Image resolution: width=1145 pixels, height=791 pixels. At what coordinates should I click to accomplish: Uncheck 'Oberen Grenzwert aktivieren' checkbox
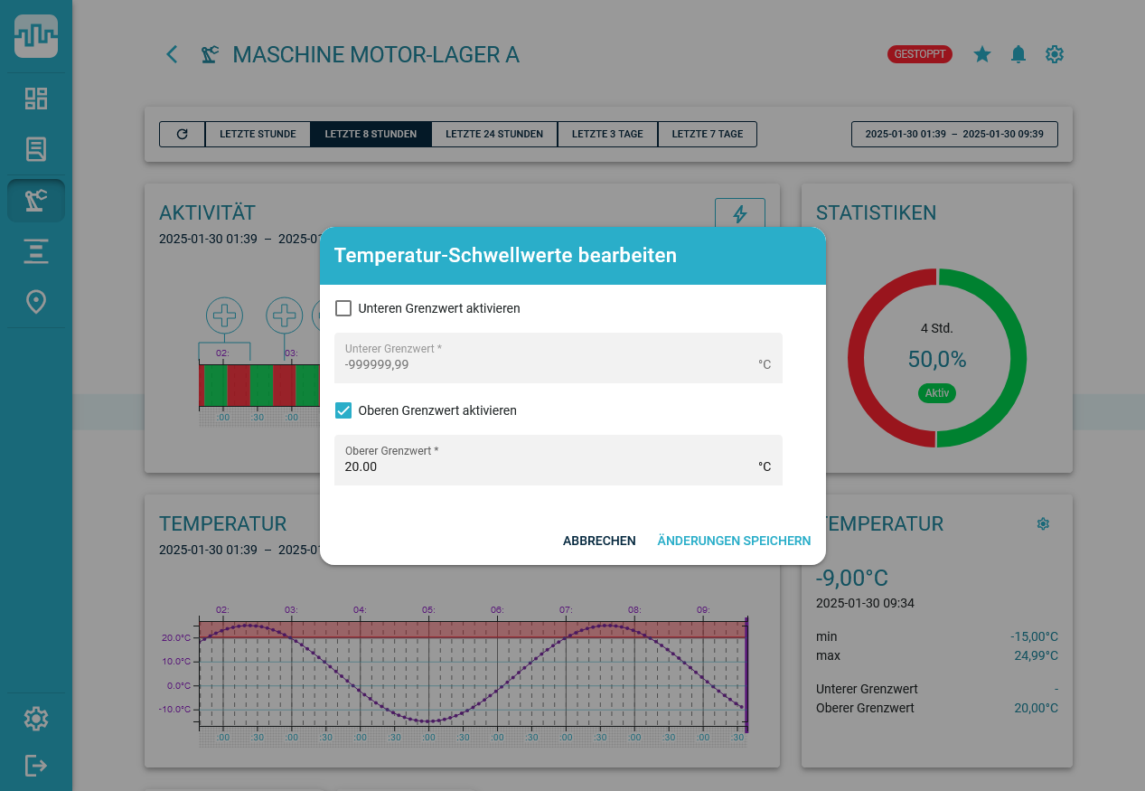pyautogui.click(x=343, y=410)
